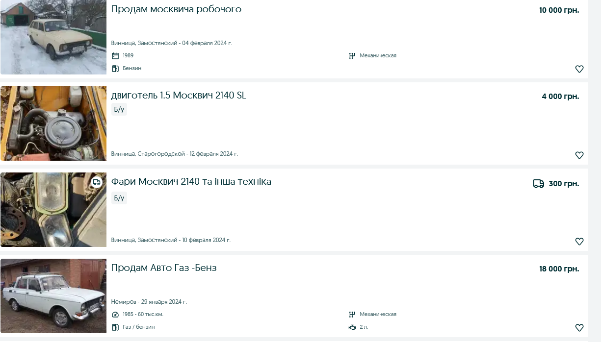Click the odometer icon beside 1985 - 60 тыс.км.
The height and width of the screenshot is (342, 601).
[115, 315]
